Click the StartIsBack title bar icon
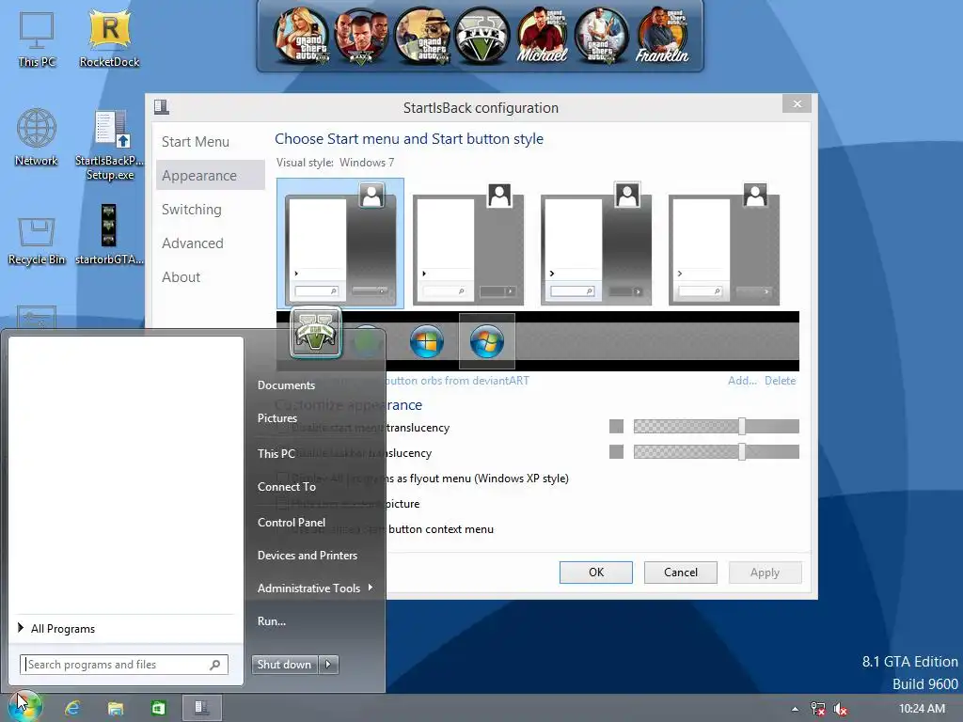 (162, 107)
